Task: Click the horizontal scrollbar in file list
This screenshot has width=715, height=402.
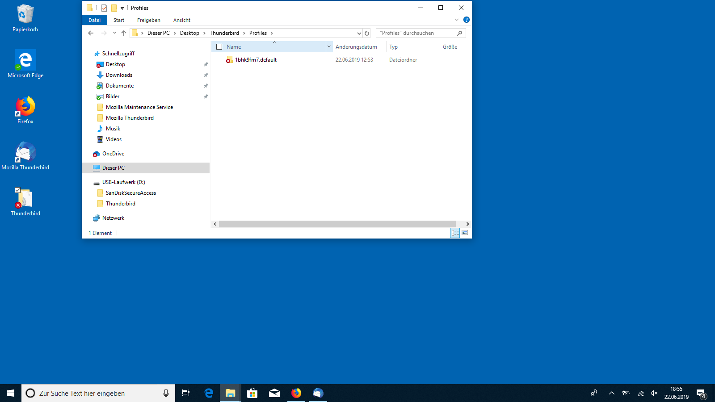Action: [337, 224]
